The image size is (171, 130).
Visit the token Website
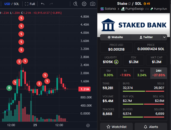[x=115, y=37]
